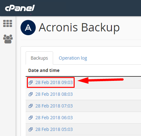The height and width of the screenshot is (136, 141).
Task: Click the Acronis round logo icon
Action: pyautogui.click(x=28, y=28)
